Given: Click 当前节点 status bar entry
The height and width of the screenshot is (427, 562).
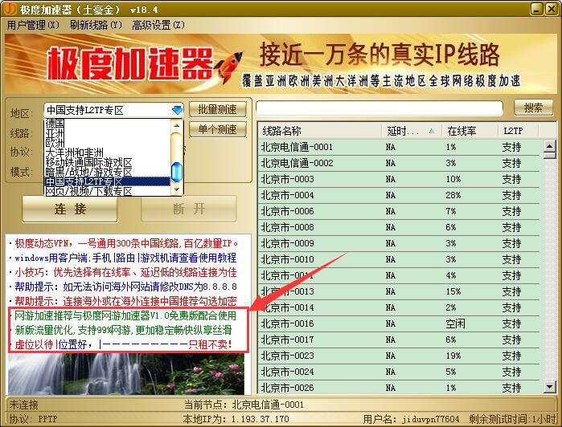Looking at the screenshot, I should click(x=244, y=405).
